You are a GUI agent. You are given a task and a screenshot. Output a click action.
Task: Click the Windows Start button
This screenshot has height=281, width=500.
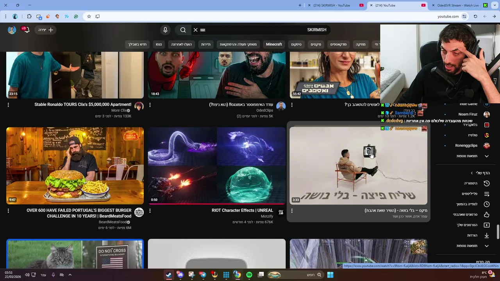(330, 275)
